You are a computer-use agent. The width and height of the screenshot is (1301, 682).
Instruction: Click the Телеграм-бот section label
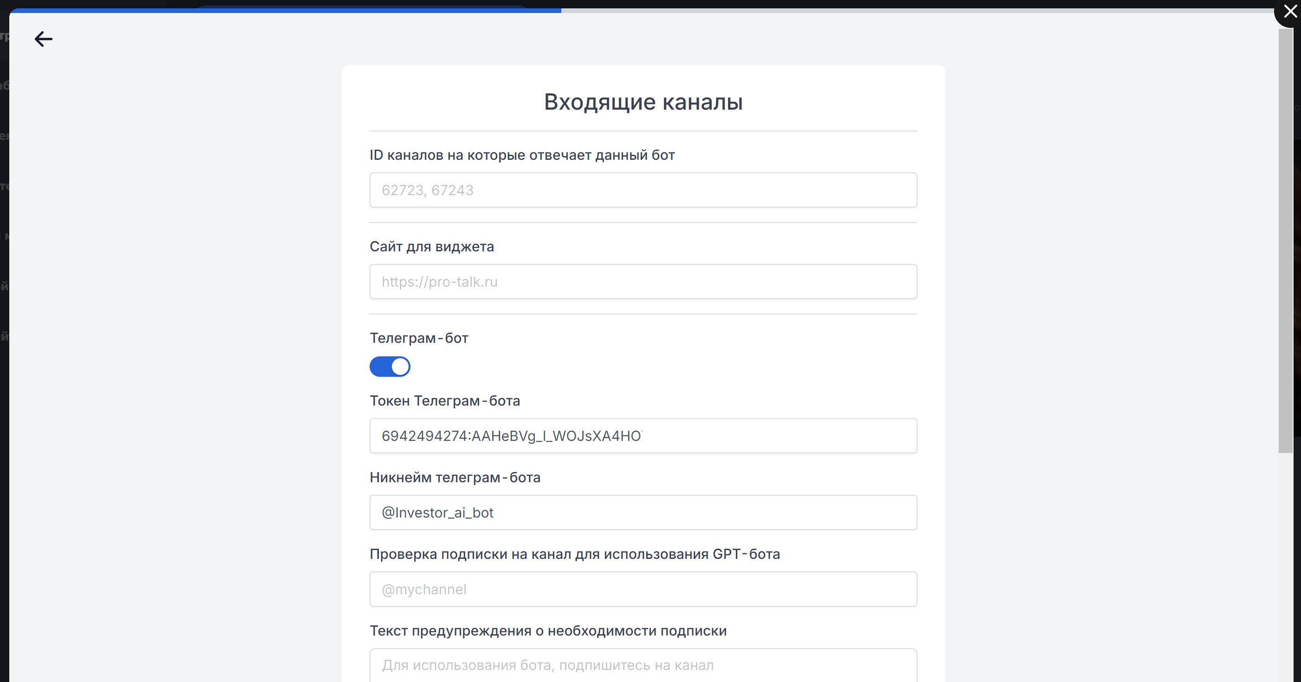coord(419,338)
